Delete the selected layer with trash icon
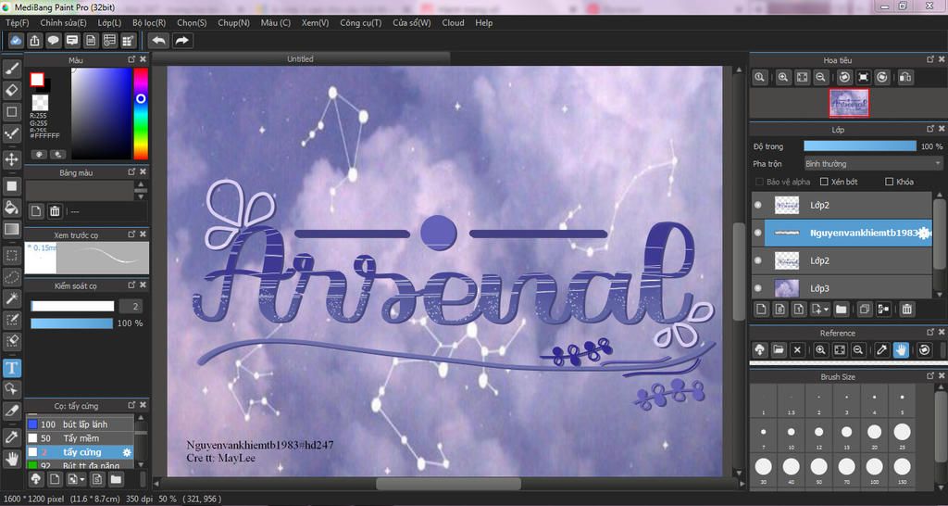Image resolution: width=948 pixels, height=506 pixels. (x=906, y=310)
